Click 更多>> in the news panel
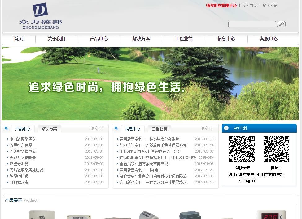The width and height of the screenshot is (302, 219). click(207, 128)
